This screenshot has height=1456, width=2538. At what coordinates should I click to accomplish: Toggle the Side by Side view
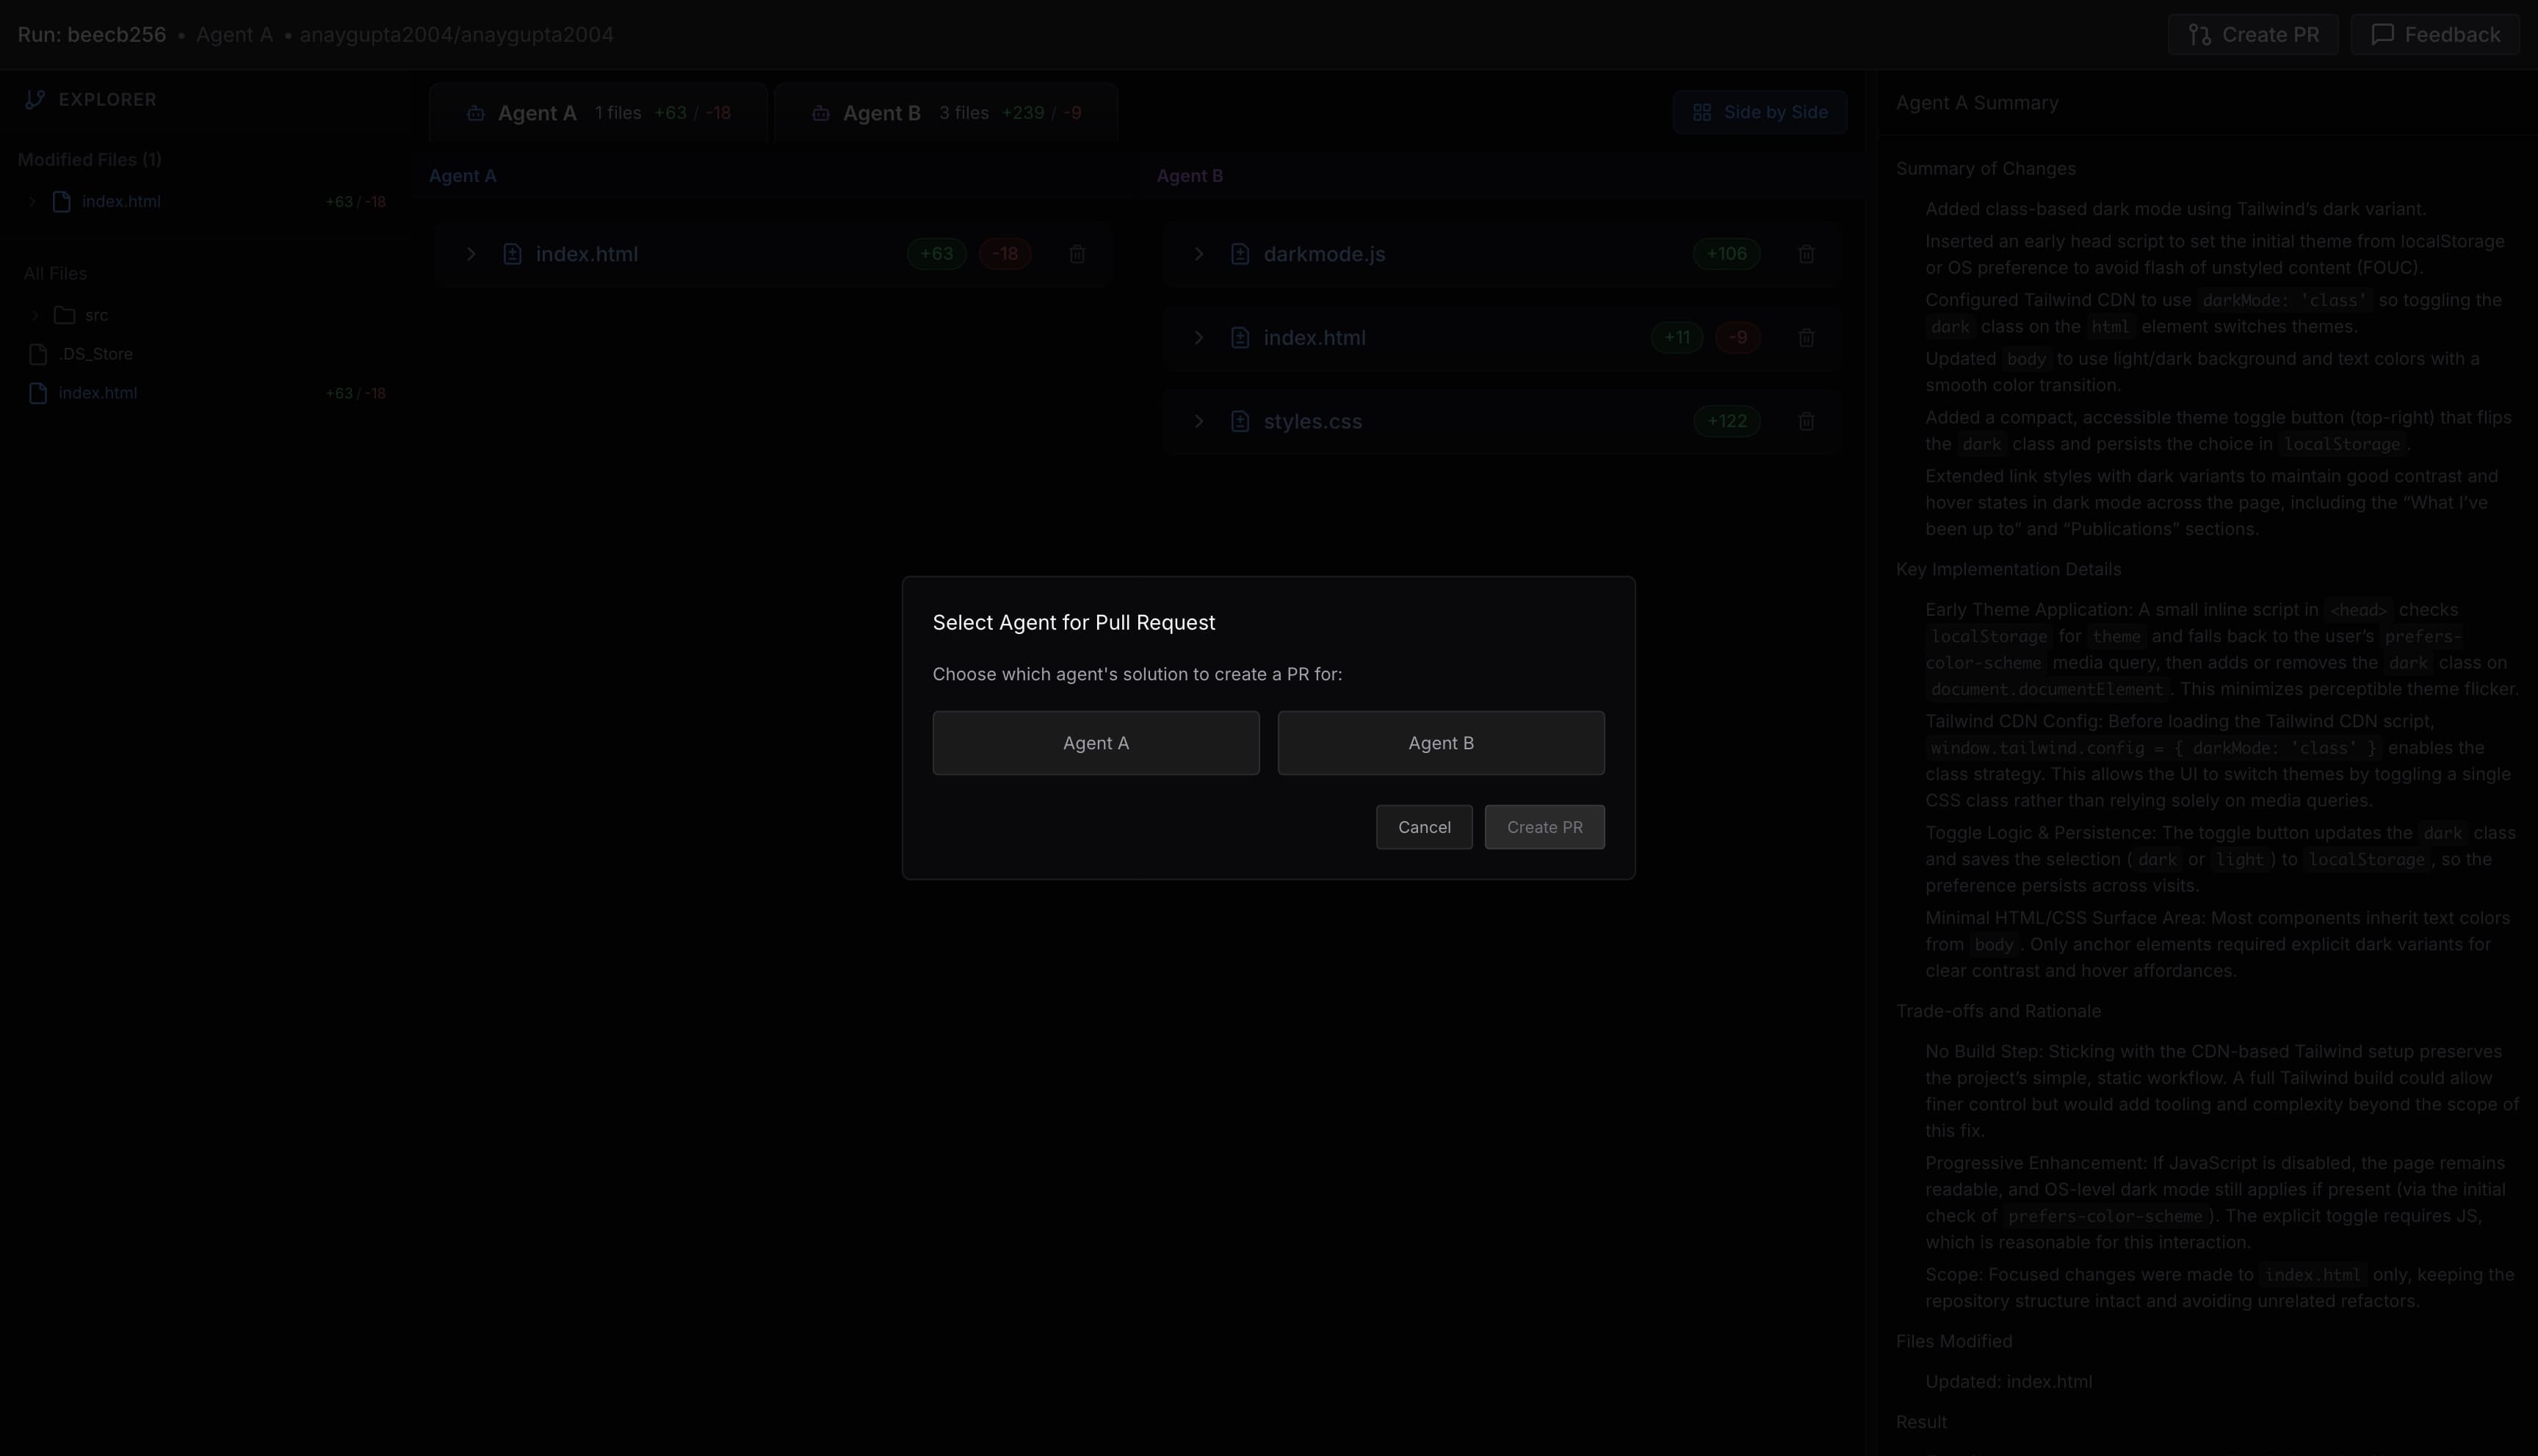tap(1759, 112)
